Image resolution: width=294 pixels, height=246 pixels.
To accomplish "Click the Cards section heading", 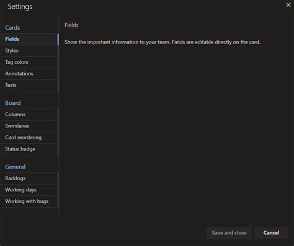I will (12, 28).
